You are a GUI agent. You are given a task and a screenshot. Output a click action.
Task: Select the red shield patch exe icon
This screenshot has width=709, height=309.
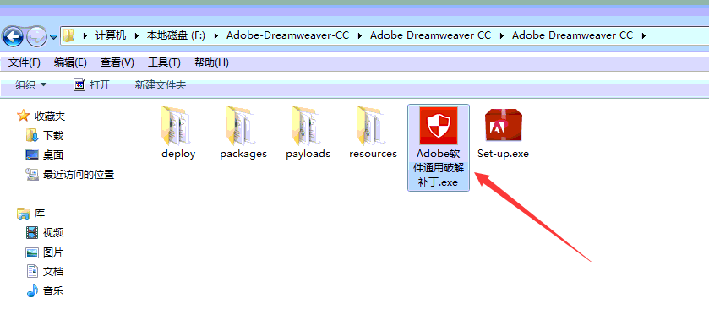coord(438,126)
